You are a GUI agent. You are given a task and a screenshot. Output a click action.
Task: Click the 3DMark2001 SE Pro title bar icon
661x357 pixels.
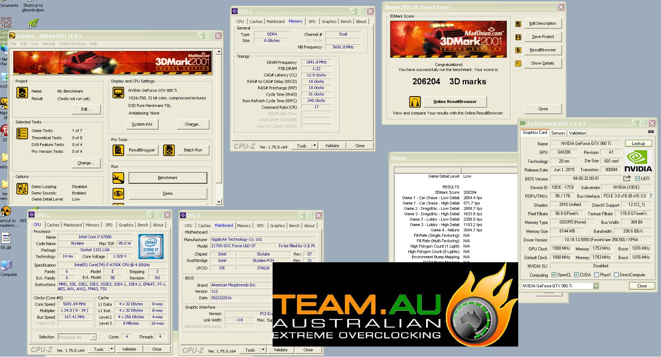pos(12,36)
